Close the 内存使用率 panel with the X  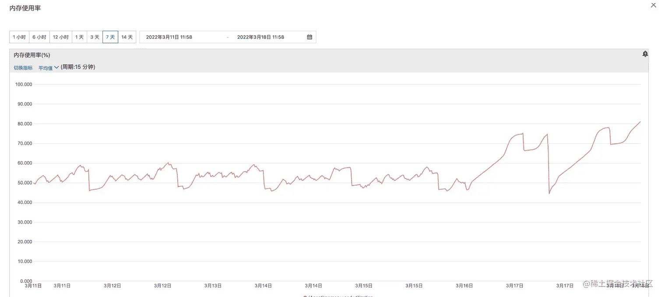coord(654,5)
